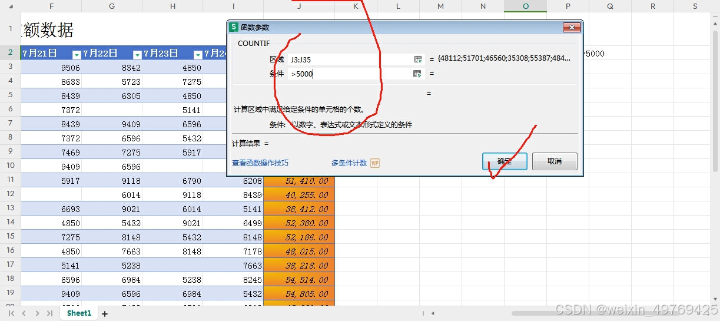The height and width of the screenshot is (321, 720).
Task: Select row 19 header
Action: click(11, 293)
